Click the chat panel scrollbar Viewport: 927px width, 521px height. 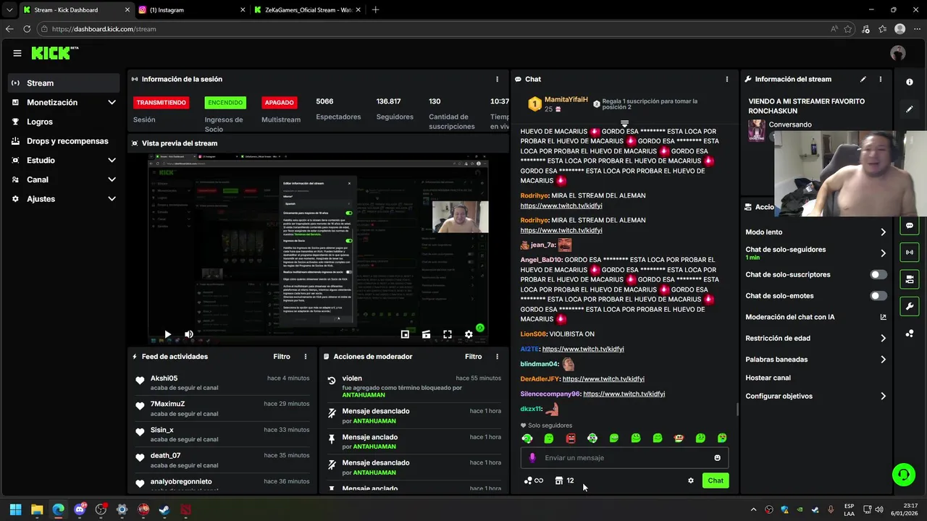coord(737,410)
